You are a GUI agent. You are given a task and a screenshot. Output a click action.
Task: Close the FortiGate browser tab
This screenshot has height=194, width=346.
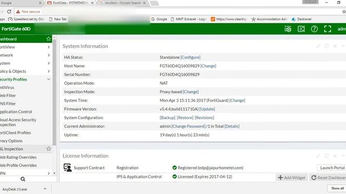tap(92, 3)
